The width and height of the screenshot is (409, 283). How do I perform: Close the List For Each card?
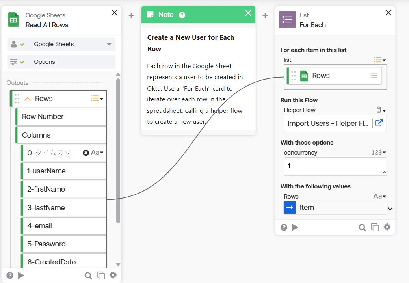389,13
